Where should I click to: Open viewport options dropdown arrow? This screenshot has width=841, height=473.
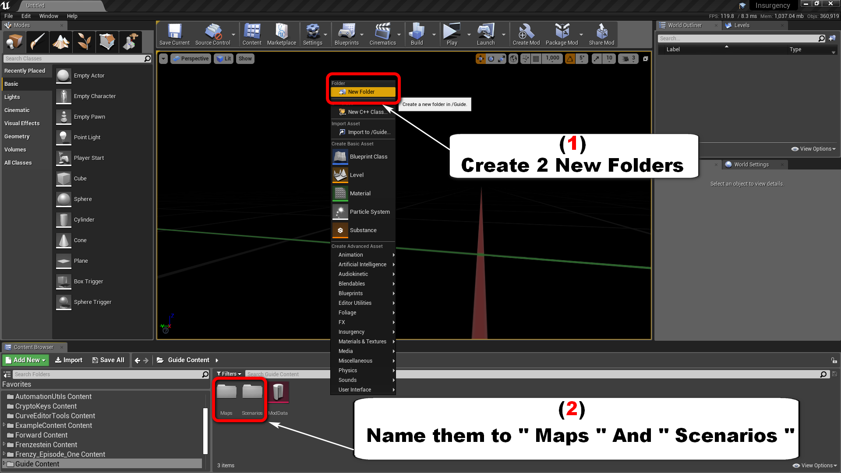click(163, 59)
